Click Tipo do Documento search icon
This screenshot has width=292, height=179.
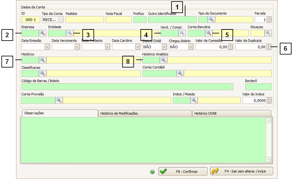211,20
